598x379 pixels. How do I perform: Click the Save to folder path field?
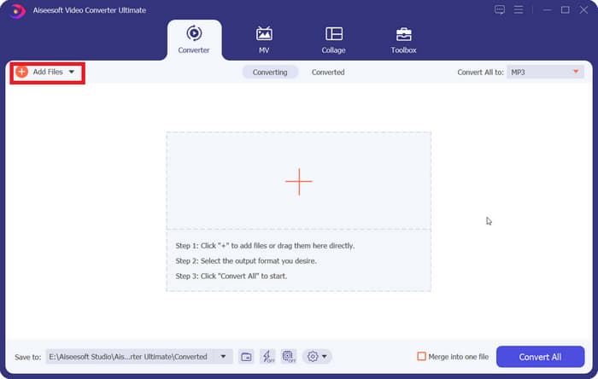pyautogui.click(x=130, y=357)
